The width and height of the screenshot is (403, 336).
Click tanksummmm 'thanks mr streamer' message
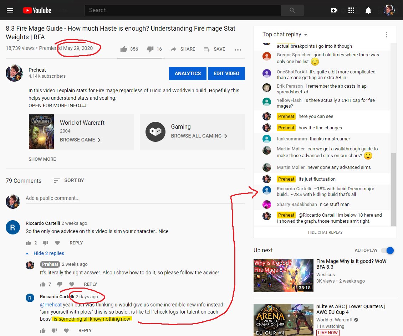click(x=322, y=139)
